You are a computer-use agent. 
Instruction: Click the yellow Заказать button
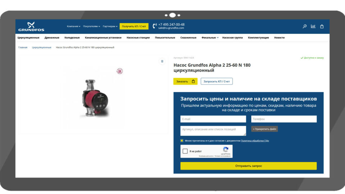point(185,82)
